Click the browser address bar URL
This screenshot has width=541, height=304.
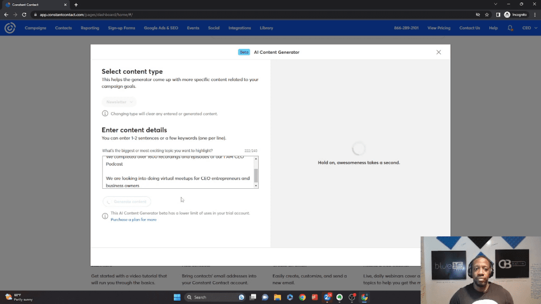click(86, 15)
